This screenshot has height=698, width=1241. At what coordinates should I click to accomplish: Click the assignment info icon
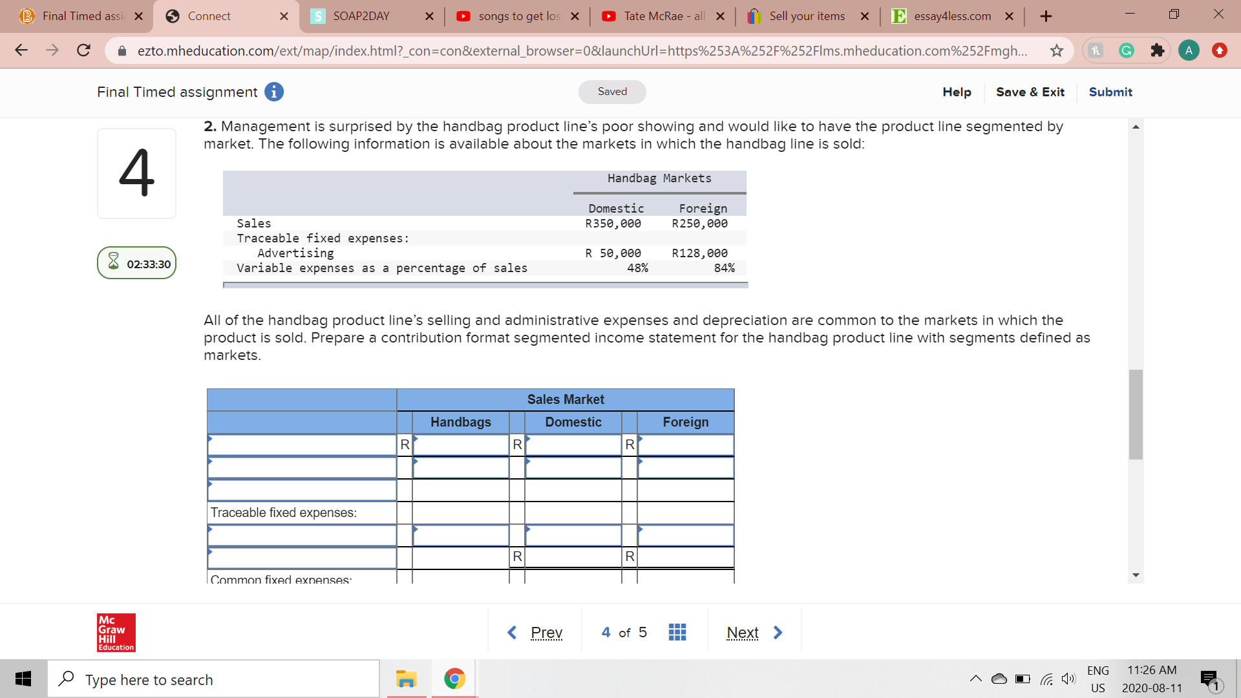(273, 92)
